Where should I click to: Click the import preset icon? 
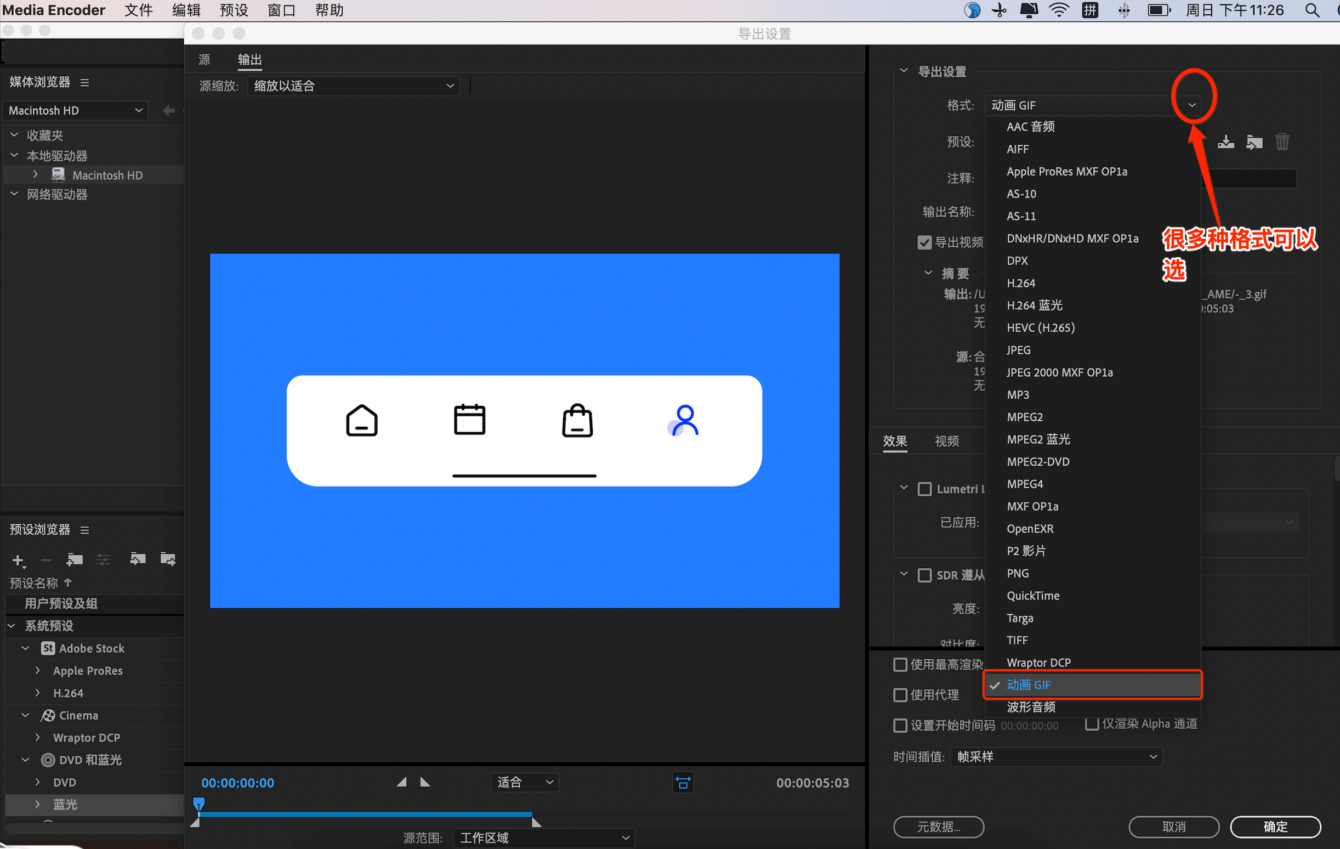tap(1254, 142)
